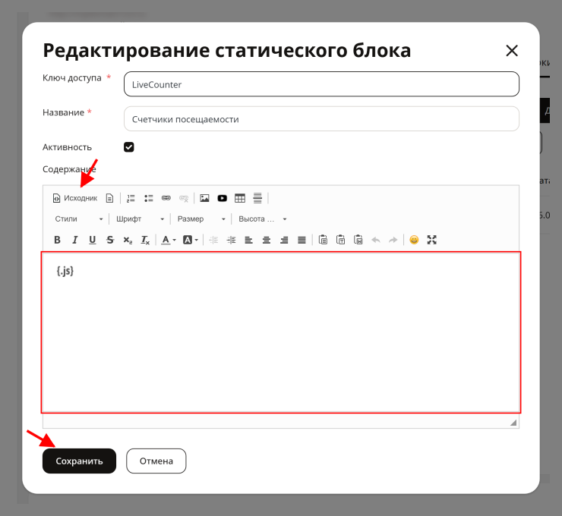Click the Сохранить button
The image size is (562, 516).
pos(79,461)
